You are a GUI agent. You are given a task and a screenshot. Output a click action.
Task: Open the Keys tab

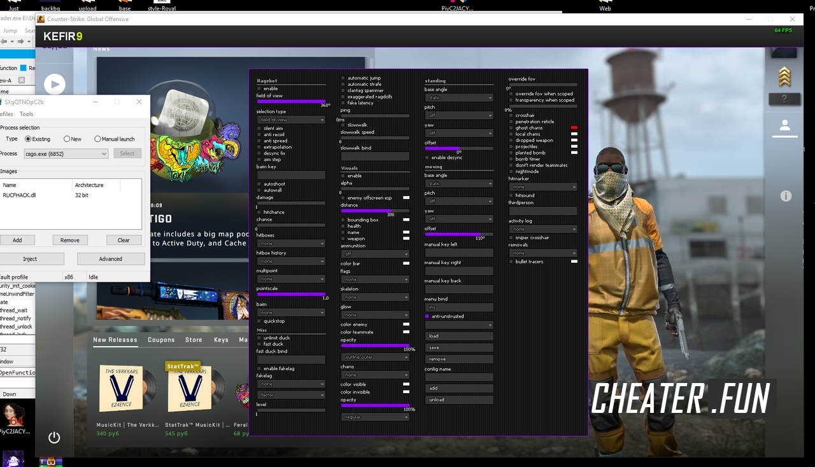point(221,340)
